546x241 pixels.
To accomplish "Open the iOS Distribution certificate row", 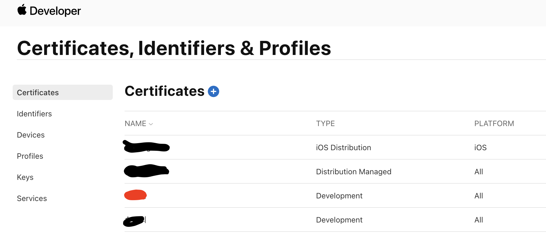I will click(x=335, y=148).
